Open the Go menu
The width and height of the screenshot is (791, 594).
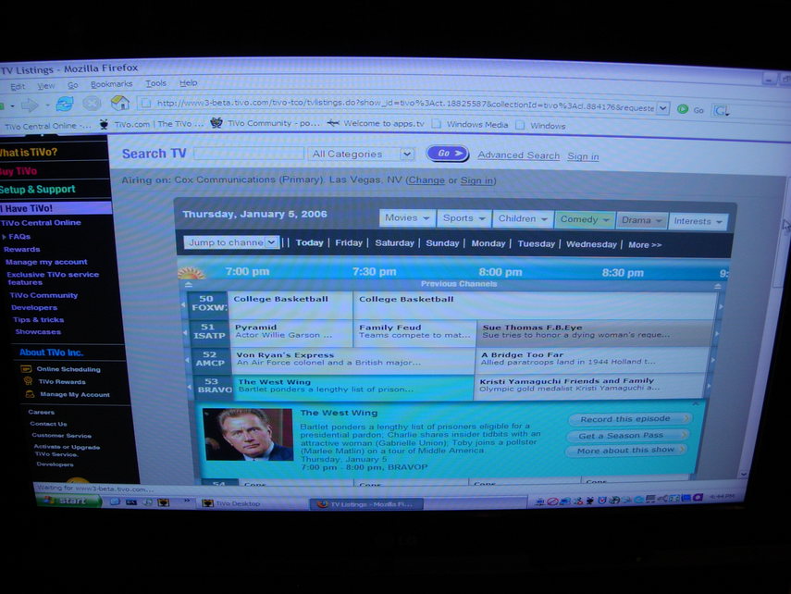tap(73, 85)
